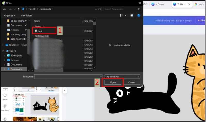The image size is (206, 122).
Task: Click the Back navigation arrow
Action: pyautogui.click(x=4, y=9)
